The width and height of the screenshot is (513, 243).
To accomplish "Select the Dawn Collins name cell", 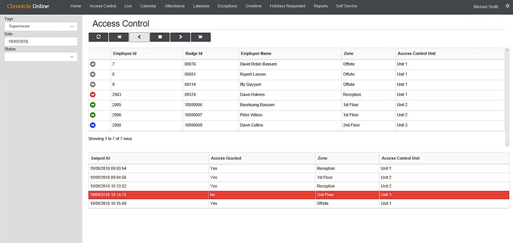I will pyautogui.click(x=290, y=125).
